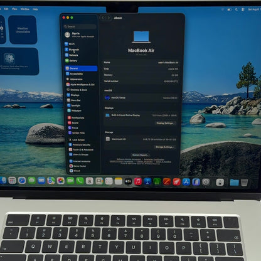Click the Search field in sidebar
The image size is (261, 261).
click(80, 26)
